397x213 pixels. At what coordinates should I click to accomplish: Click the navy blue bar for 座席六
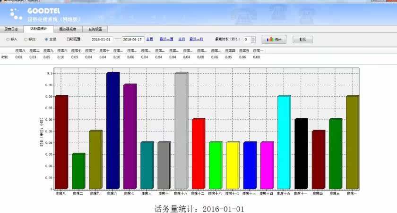point(113,131)
